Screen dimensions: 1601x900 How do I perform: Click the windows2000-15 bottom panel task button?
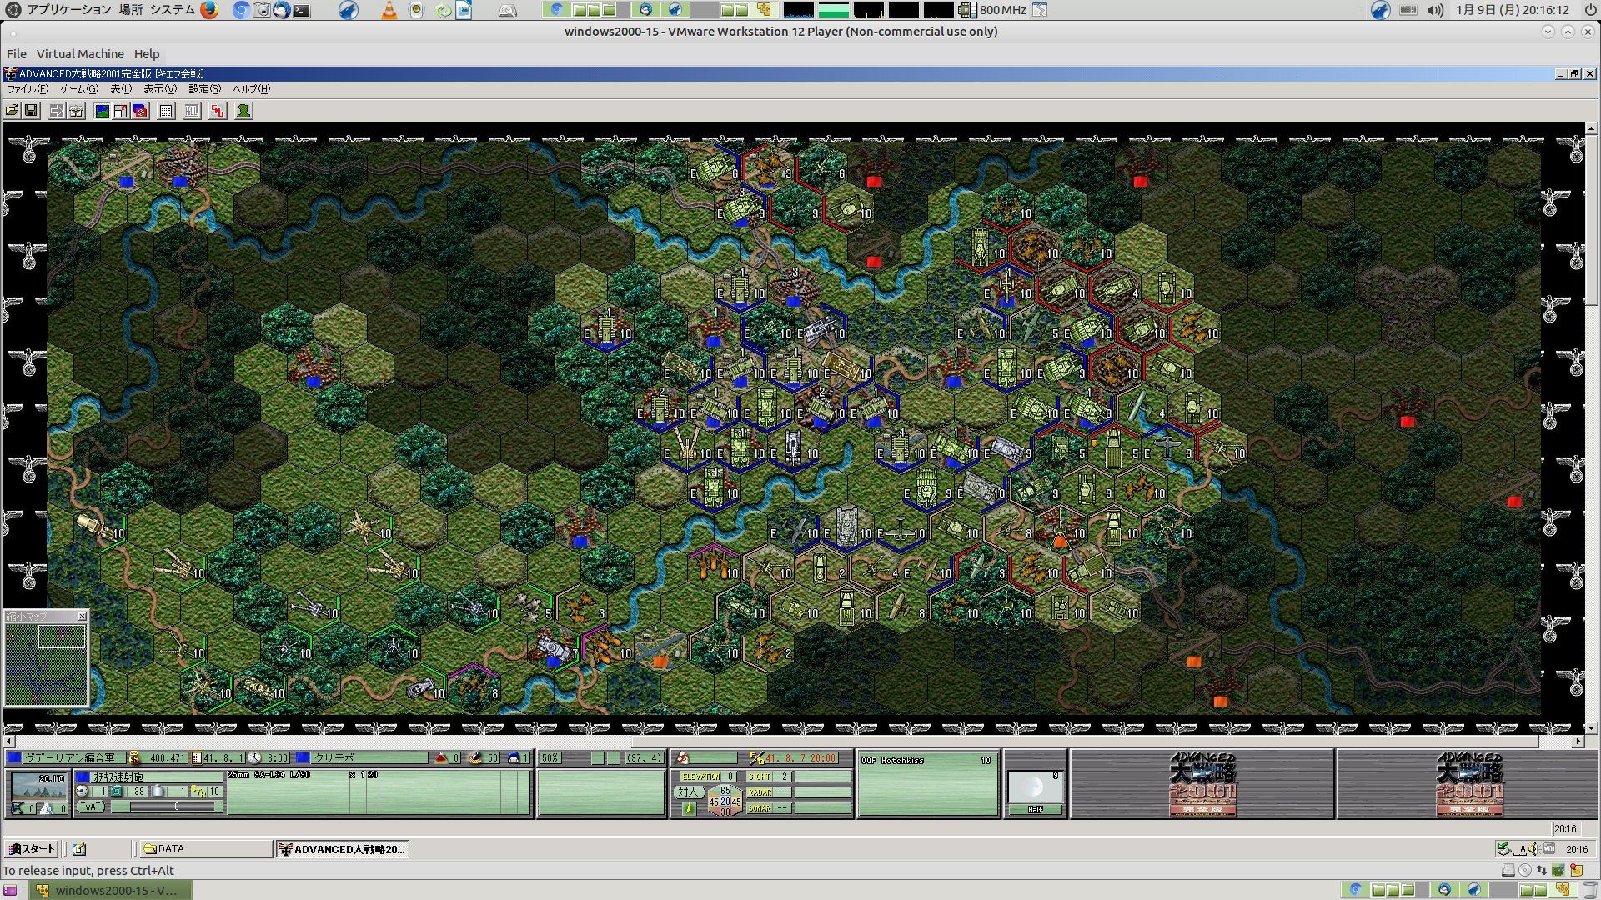pyautogui.click(x=110, y=890)
